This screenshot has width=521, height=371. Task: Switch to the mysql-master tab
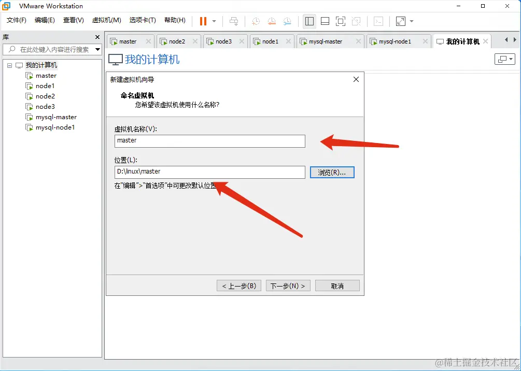[x=325, y=41]
